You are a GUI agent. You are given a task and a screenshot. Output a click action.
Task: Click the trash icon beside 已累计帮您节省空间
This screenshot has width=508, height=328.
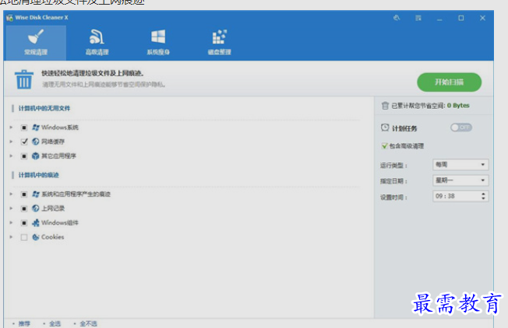tap(385, 106)
